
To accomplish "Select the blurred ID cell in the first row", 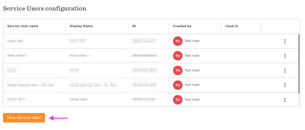I will [144, 41].
